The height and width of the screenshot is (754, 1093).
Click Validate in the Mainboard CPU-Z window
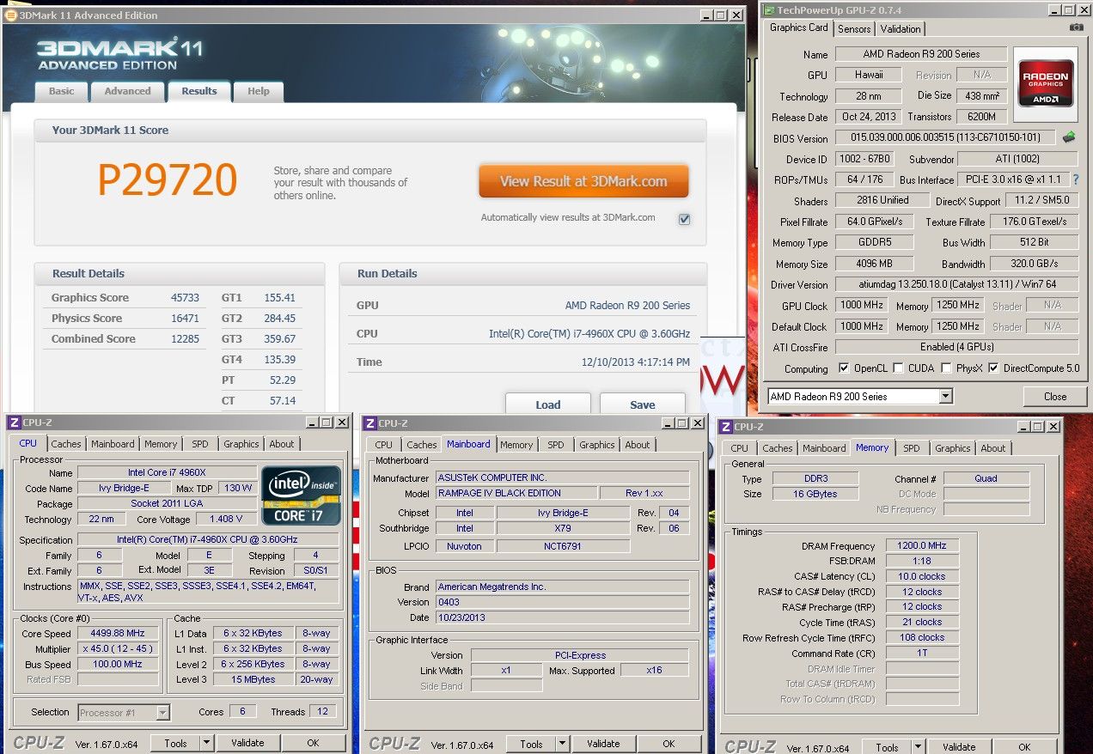(x=602, y=744)
